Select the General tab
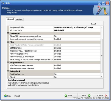Image resolution: width=111 pixels, height=101 pixels. coord(10,19)
